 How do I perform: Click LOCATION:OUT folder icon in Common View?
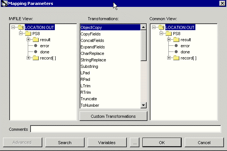click(x=161, y=27)
